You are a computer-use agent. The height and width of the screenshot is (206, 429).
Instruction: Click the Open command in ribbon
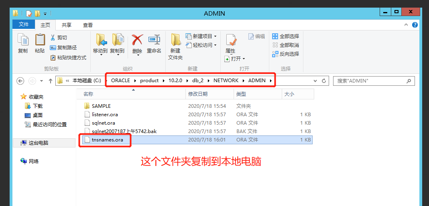(x=234, y=59)
